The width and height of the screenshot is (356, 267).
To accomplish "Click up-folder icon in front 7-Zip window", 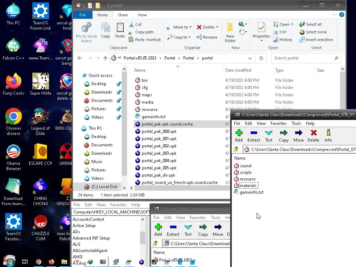I will [236, 149].
